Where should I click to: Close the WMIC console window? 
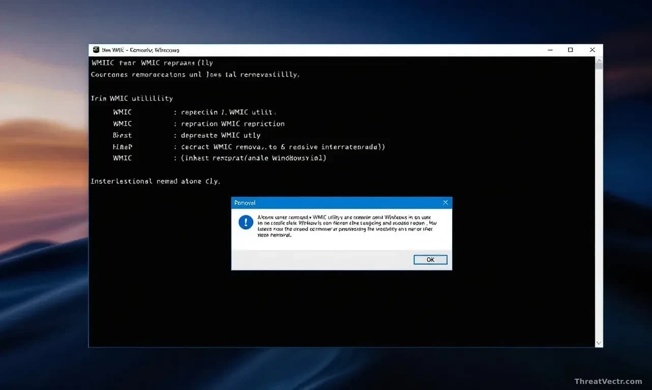pos(592,50)
